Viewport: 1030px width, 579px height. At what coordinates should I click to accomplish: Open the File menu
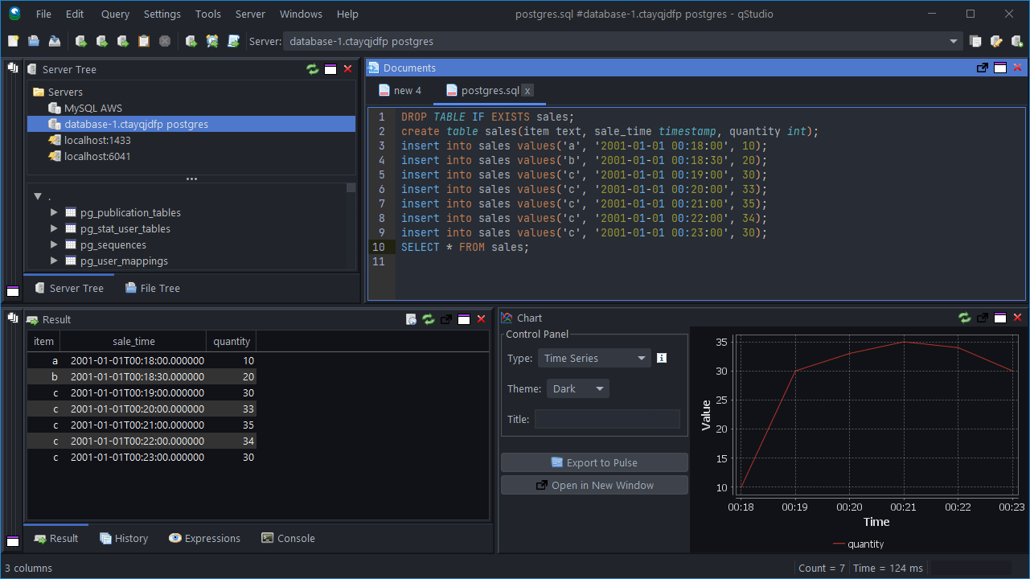(43, 14)
